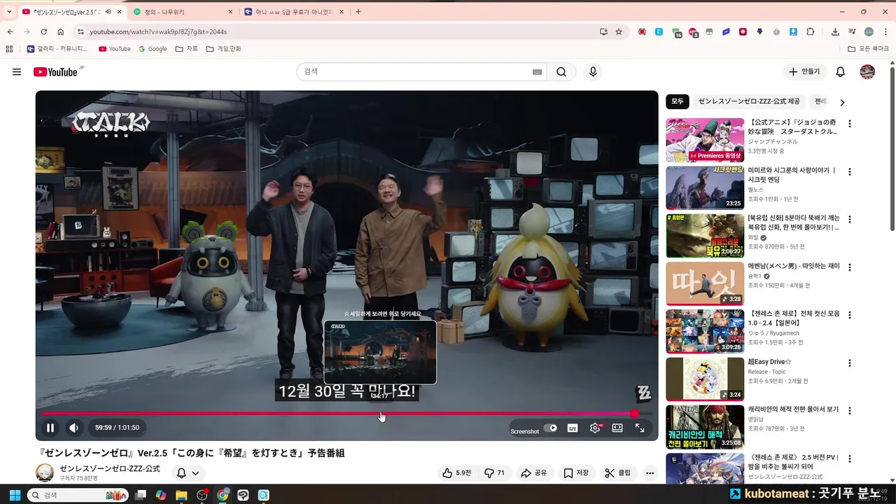Click the Windows taskbar search box
The width and height of the screenshot is (896, 504).
[77, 495]
